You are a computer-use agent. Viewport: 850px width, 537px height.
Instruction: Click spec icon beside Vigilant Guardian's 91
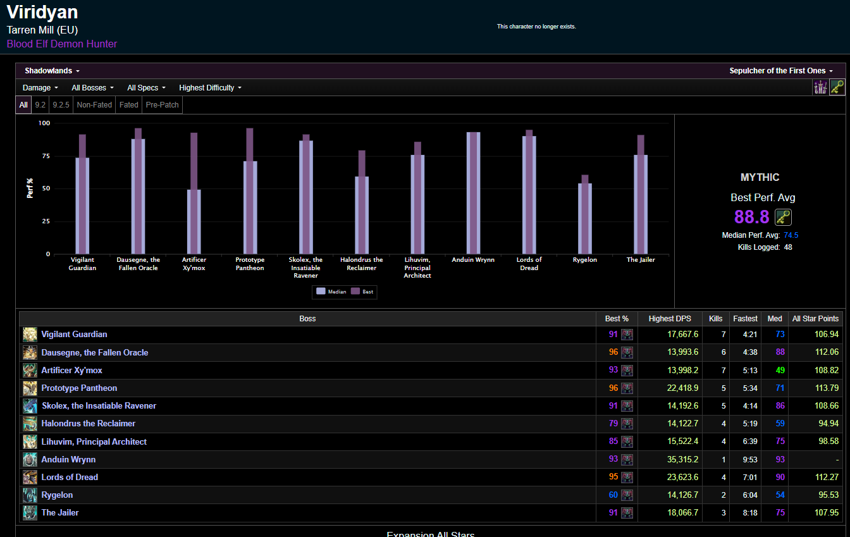click(x=627, y=335)
